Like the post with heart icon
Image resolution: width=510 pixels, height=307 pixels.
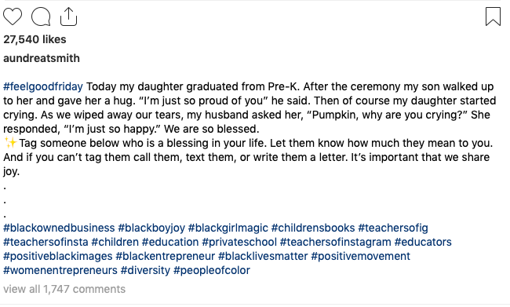(x=13, y=16)
